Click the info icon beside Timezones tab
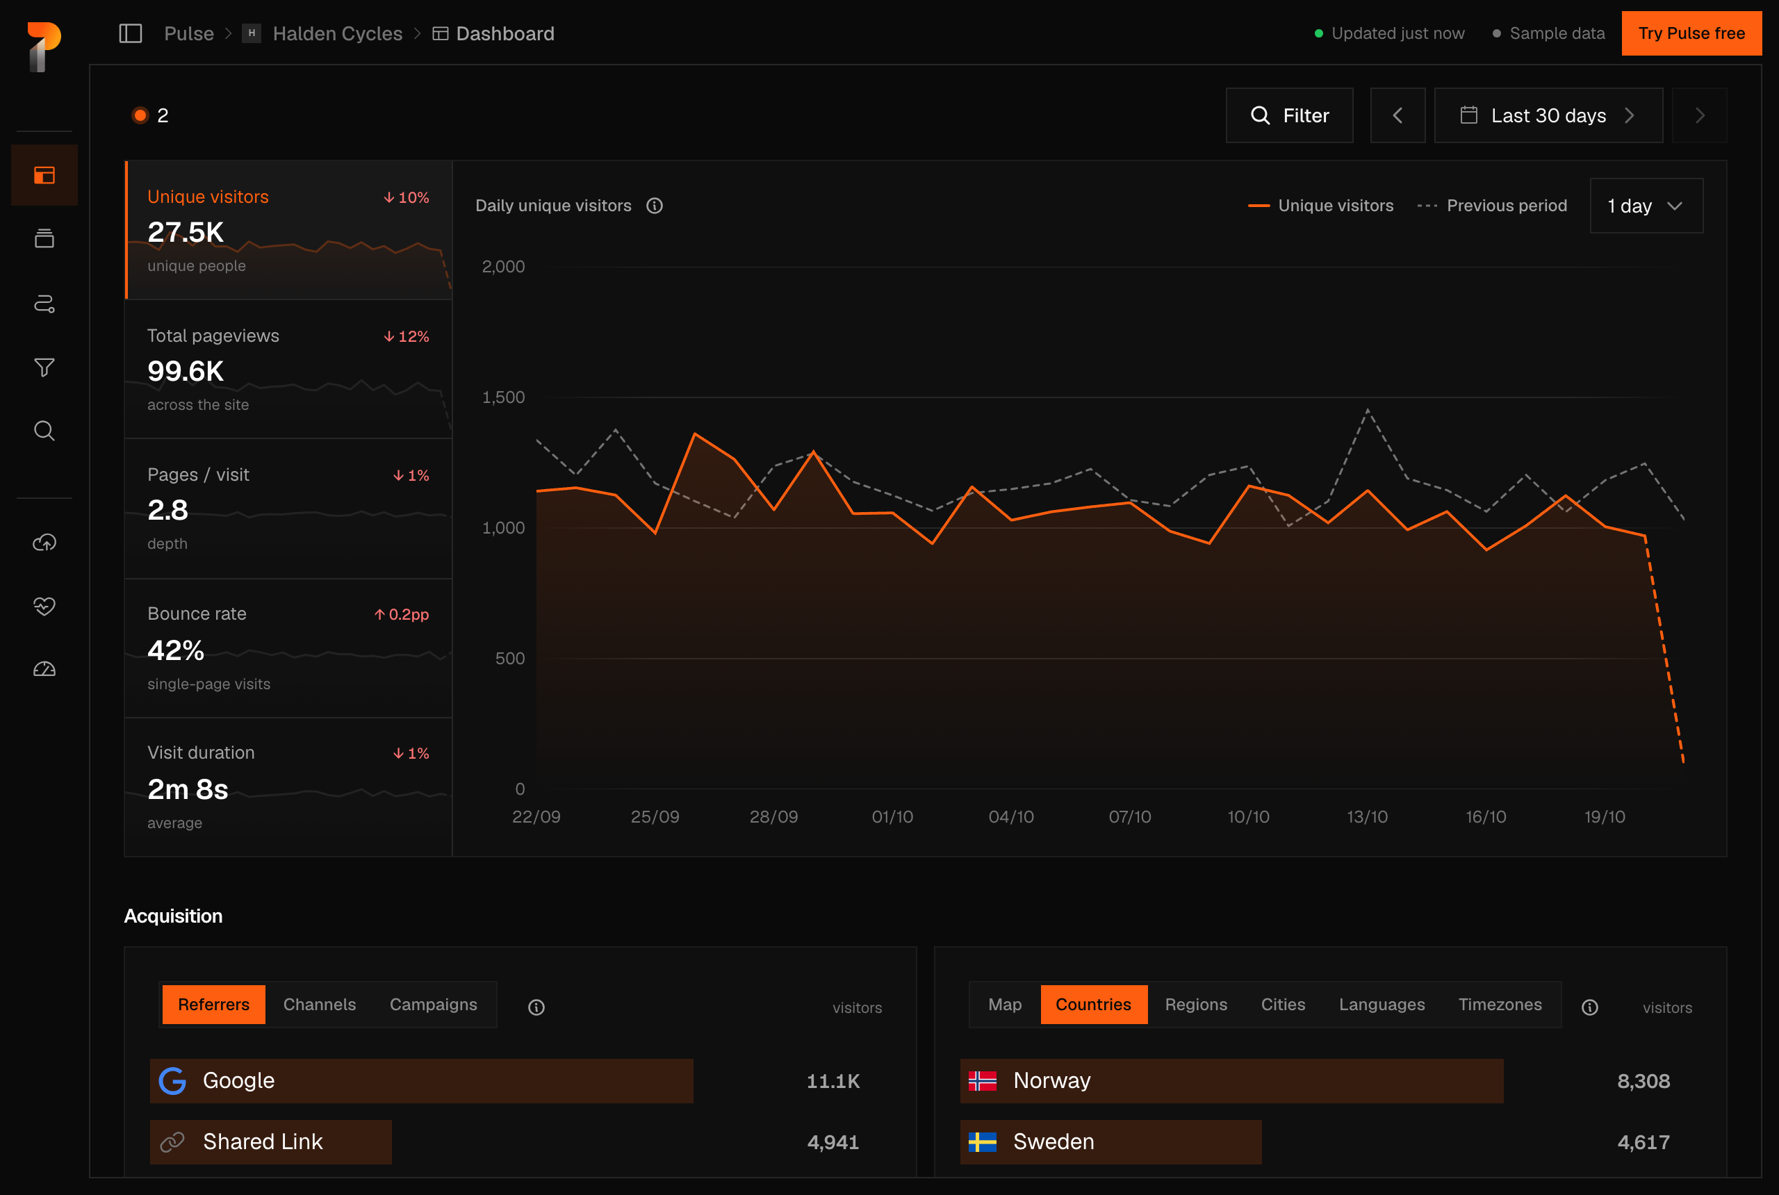The height and width of the screenshot is (1195, 1779). point(1590,1007)
